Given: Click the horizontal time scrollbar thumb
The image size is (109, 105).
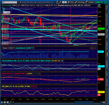Looking at the screenshot, I should tap(84, 102).
